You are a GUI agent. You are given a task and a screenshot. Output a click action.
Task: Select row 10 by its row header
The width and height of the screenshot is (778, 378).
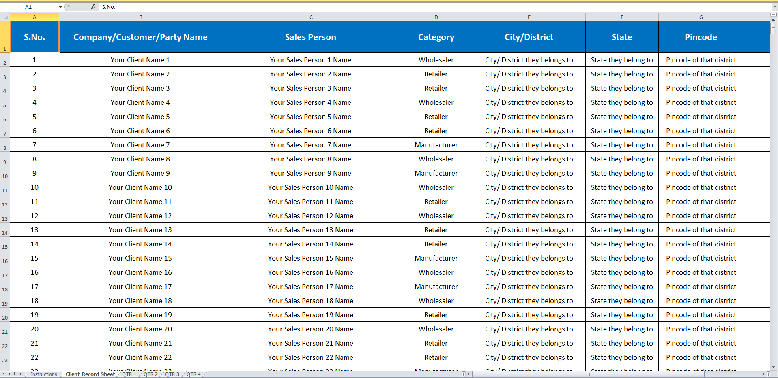pyautogui.click(x=5, y=173)
